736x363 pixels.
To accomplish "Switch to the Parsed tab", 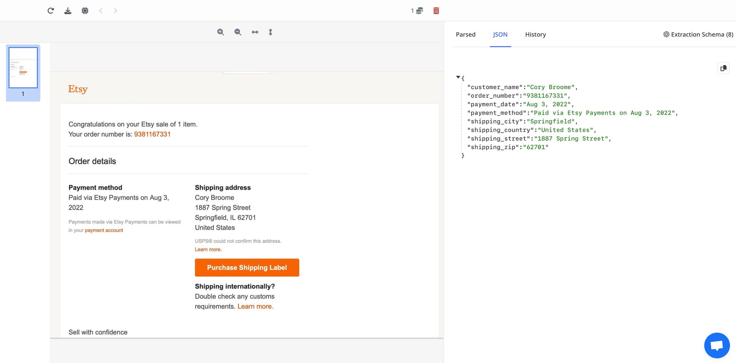I will [x=466, y=35].
